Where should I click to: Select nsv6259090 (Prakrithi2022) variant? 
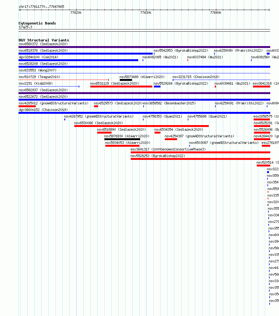(238, 50)
